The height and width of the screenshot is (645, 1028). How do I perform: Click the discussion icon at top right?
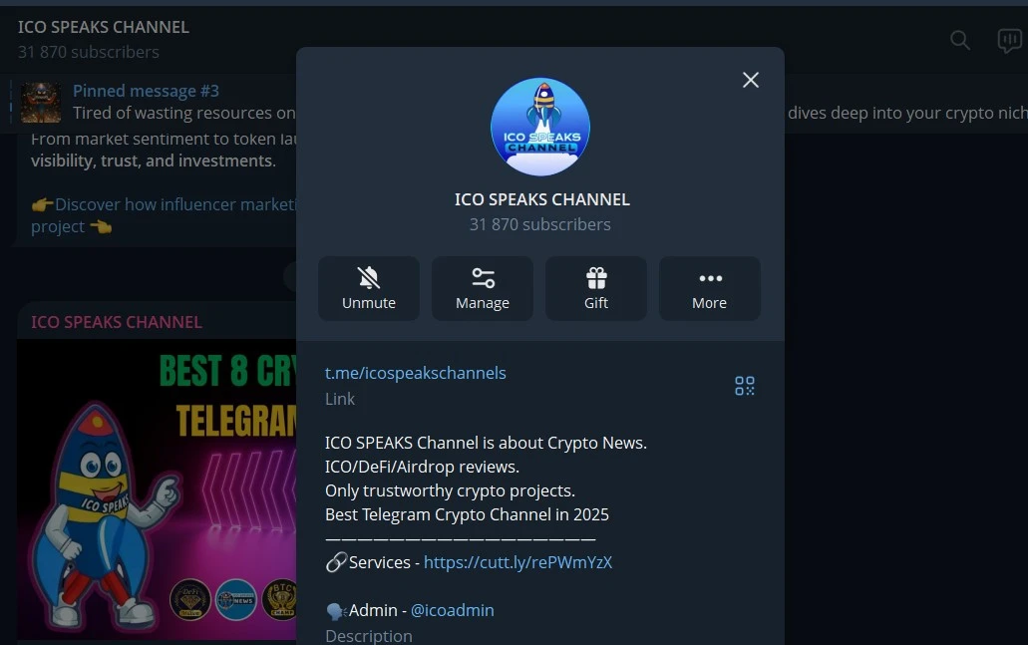tap(1009, 40)
